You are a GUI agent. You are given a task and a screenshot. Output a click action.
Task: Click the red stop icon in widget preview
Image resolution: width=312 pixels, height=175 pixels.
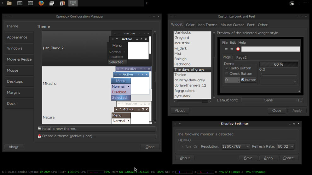(238, 49)
